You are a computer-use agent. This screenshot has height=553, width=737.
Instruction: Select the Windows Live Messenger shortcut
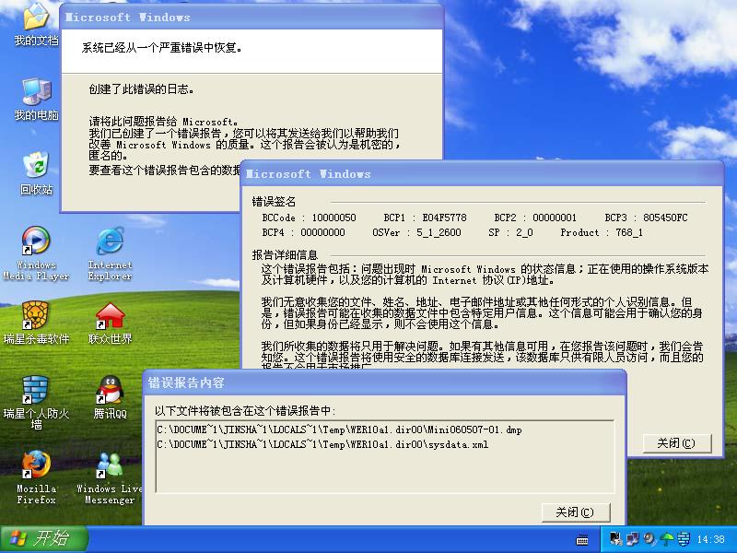[110, 477]
